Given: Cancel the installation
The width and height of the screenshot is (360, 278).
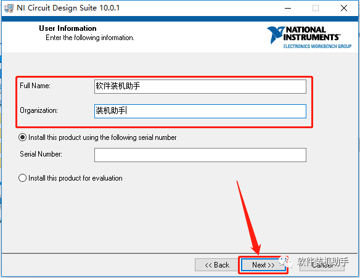Looking at the screenshot, I should coord(322,265).
